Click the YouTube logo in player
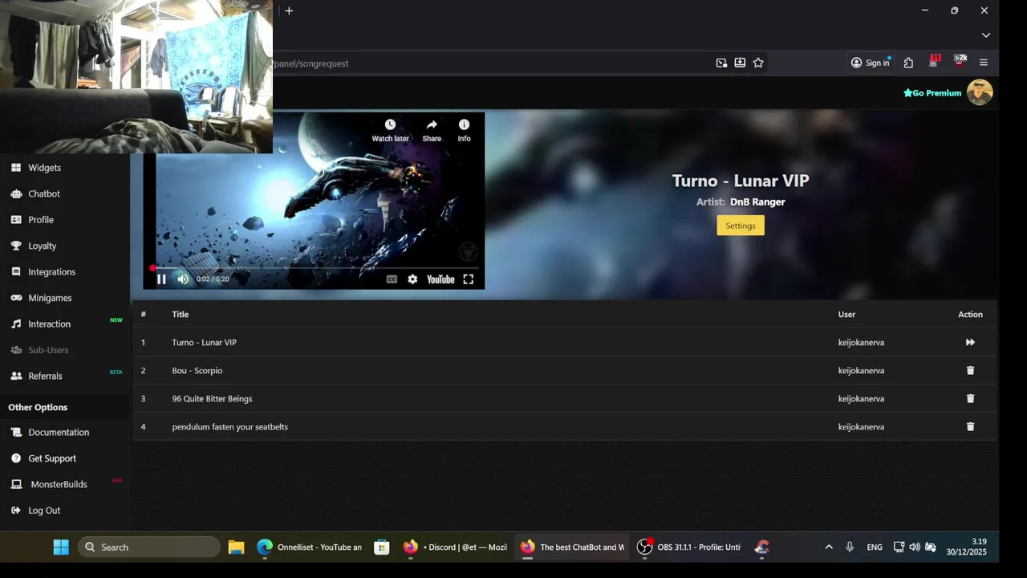 pyautogui.click(x=440, y=279)
